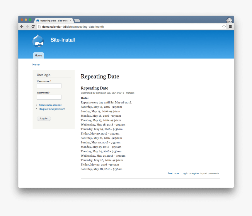The width and height of the screenshot is (252, 216).
Task: Click 'Repeats every day until Sat May 28 2016'
Action: (x=106, y=102)
